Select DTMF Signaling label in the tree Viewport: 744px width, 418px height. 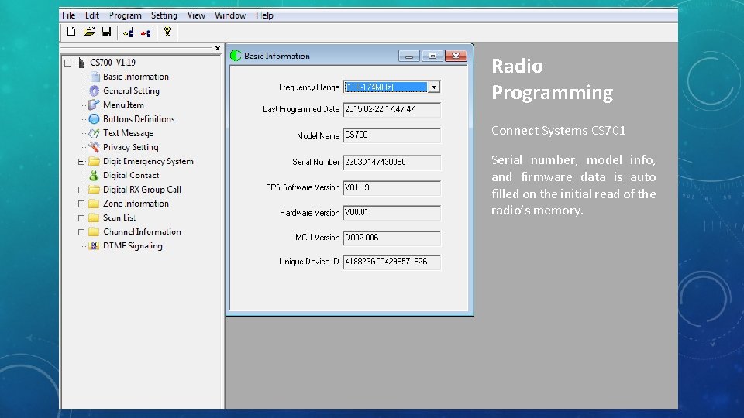coord(133,246)
